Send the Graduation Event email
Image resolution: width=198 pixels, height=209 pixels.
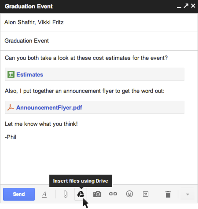pos(19,194)
